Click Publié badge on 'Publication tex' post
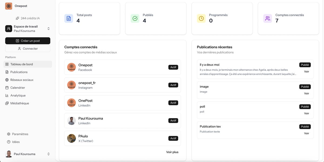 tap(305, 127)
